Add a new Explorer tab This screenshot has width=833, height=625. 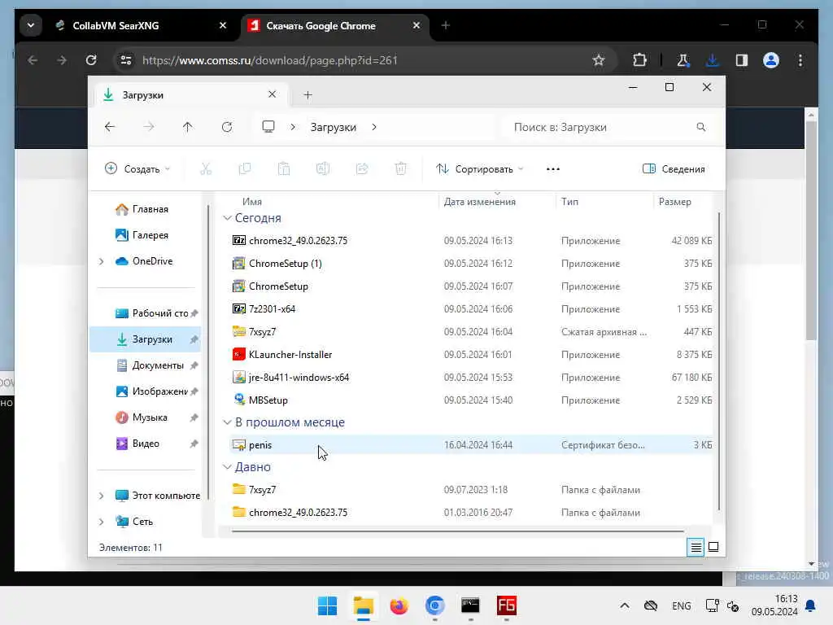pos(307,95)
